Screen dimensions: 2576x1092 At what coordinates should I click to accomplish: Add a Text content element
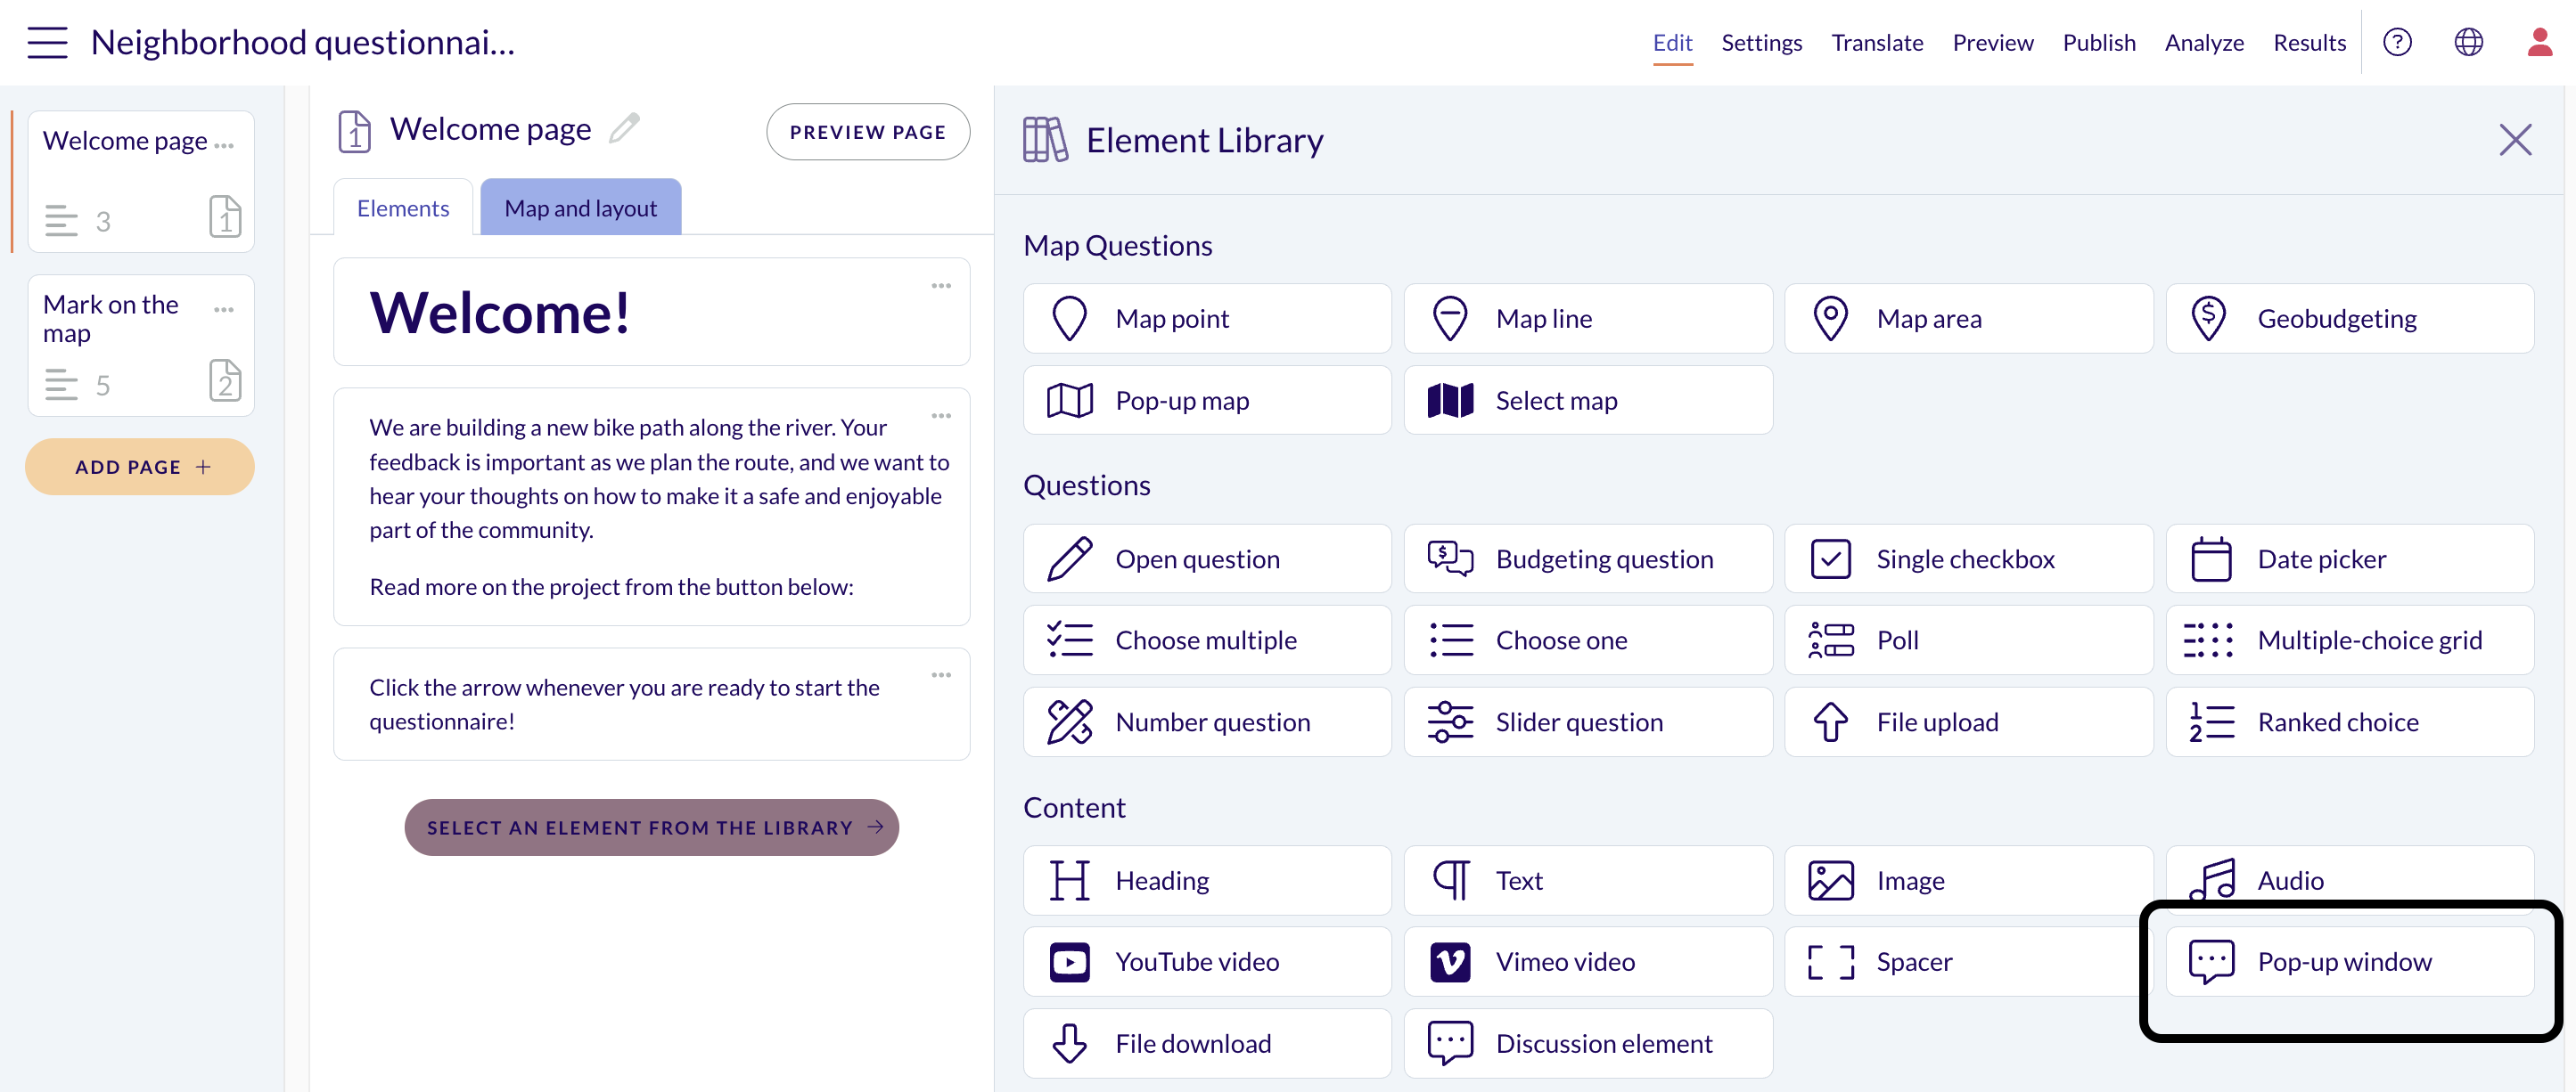[x=1588, y=881]
